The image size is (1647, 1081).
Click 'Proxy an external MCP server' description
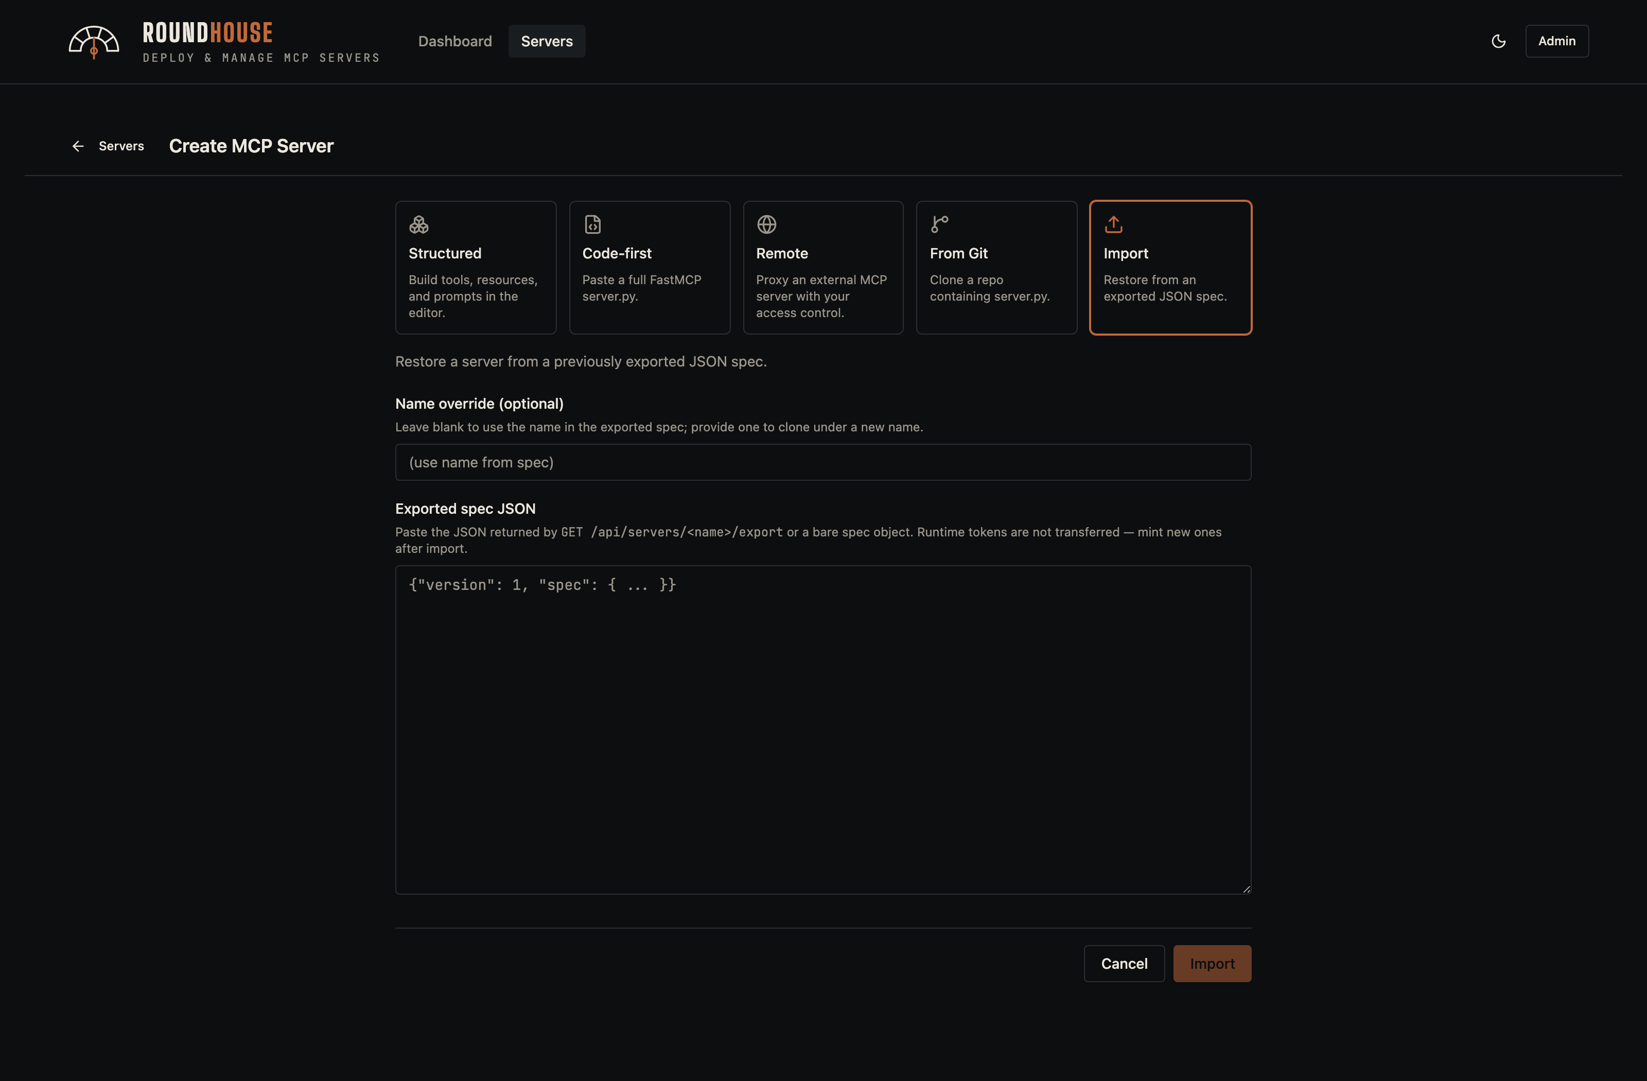click(x=821, y=296)
